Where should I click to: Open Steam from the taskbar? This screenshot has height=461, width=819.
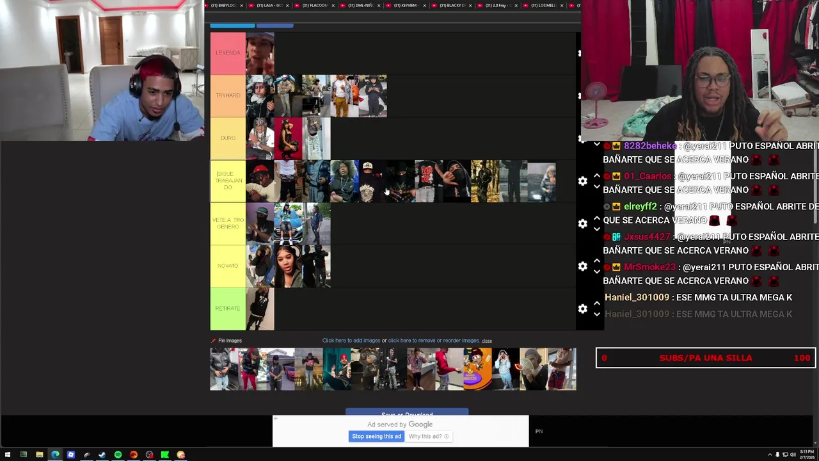102,455
